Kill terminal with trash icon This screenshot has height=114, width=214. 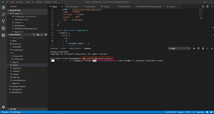tap(203, 48)
